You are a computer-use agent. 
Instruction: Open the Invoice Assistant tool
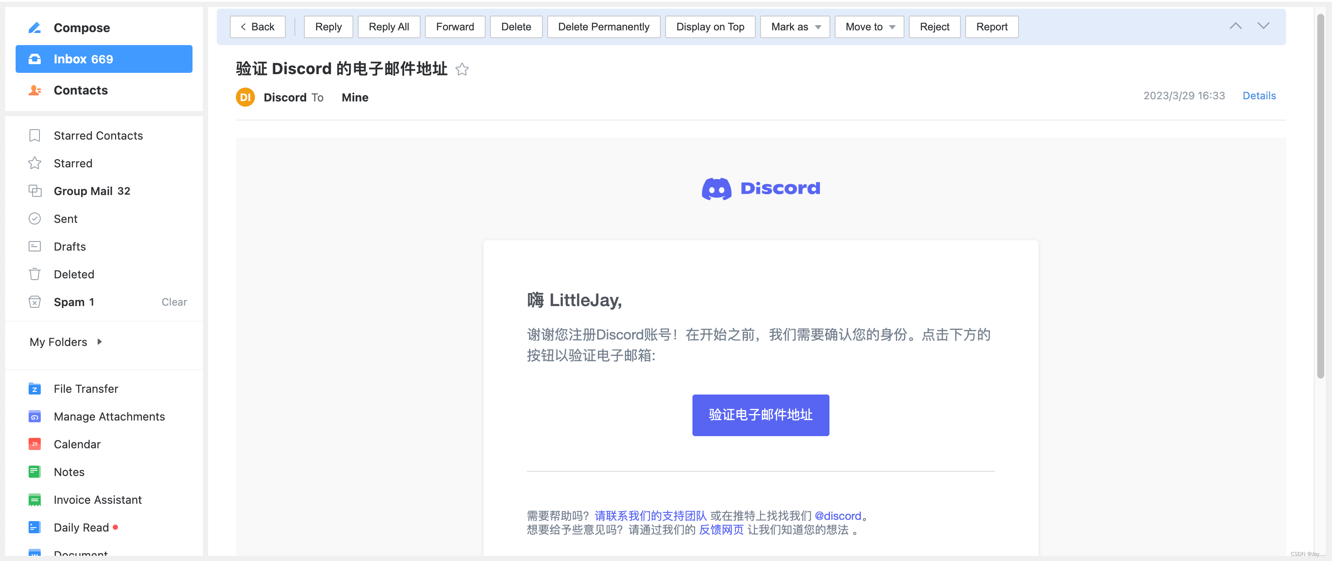pos(96,499)
